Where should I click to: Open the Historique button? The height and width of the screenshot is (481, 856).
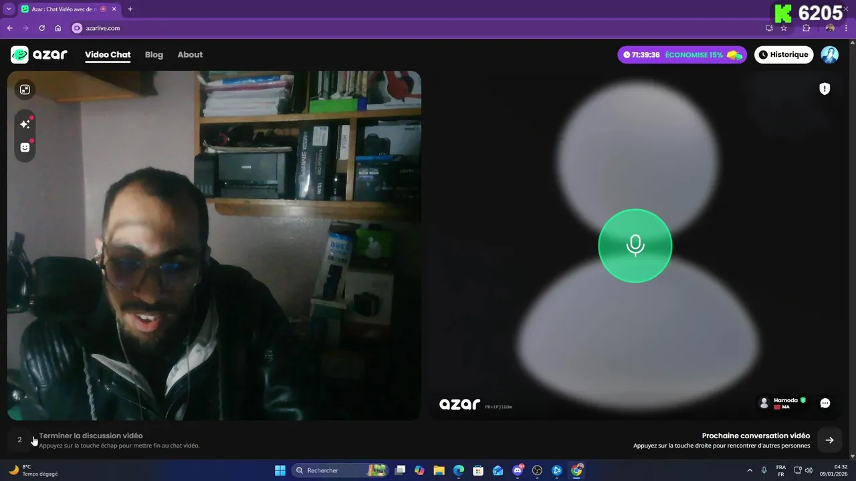[x=784, y=55]
